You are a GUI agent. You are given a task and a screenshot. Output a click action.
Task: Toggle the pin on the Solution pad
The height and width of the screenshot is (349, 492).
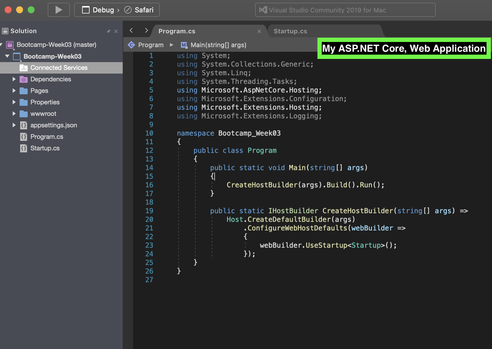click(109, 31)
